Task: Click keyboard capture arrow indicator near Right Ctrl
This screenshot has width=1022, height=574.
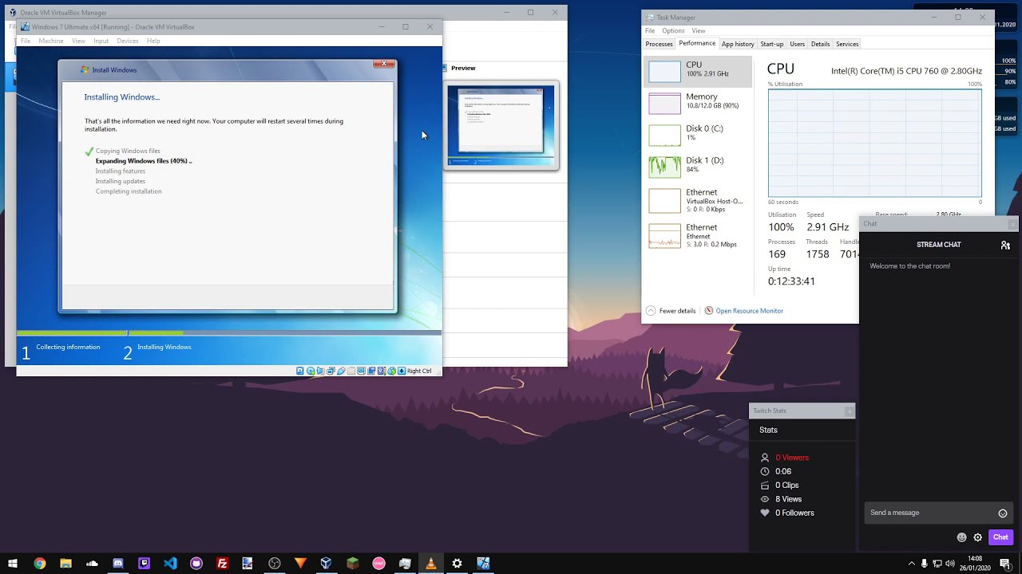Action: click(x=402, y=371)
